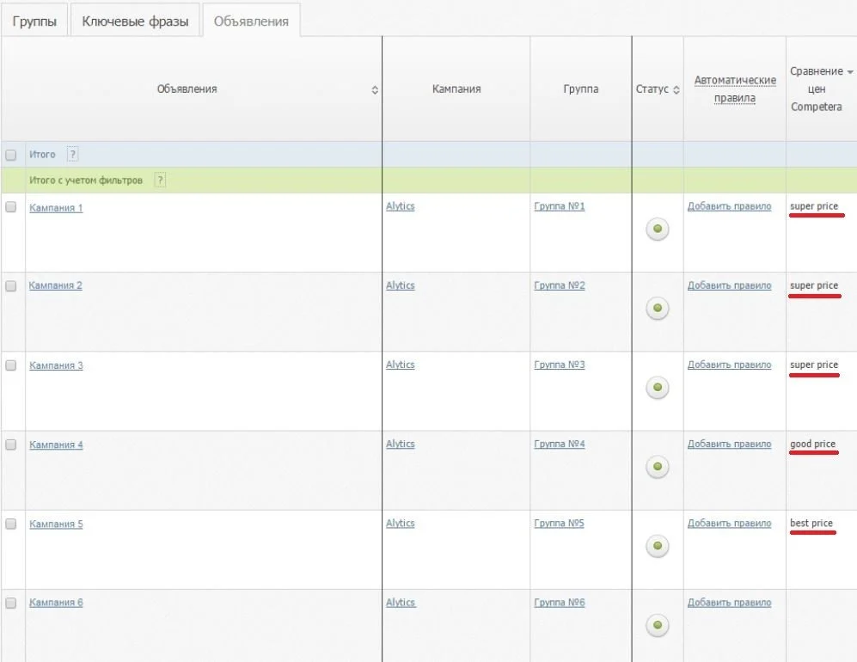Go to Группа №5
857x662 pixels.
pyautogui.click(x=559, y=523)
